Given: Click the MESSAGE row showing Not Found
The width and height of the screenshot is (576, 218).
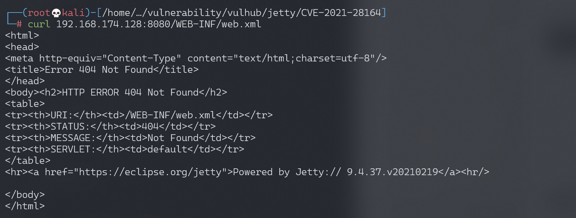Looking at the screenshot, I should coord(130,138).
